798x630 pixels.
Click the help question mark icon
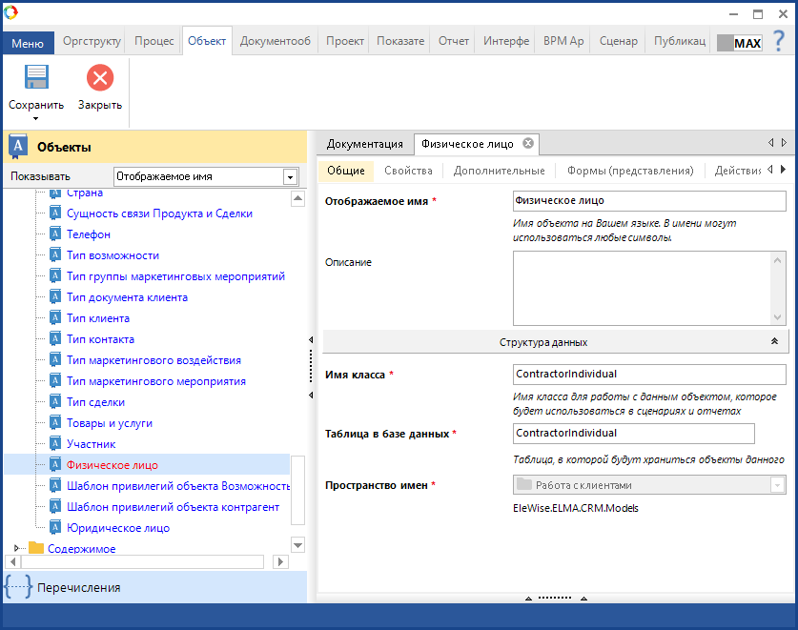click(779, 41)
